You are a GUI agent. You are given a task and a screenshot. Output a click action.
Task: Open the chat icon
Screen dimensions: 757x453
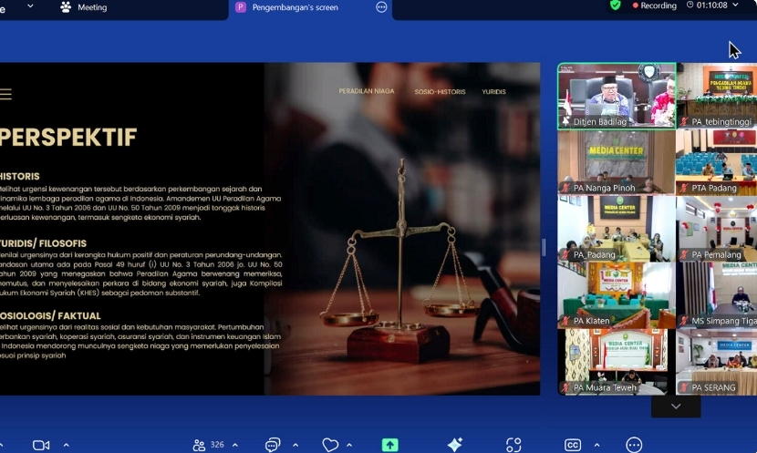coord(272,445)
